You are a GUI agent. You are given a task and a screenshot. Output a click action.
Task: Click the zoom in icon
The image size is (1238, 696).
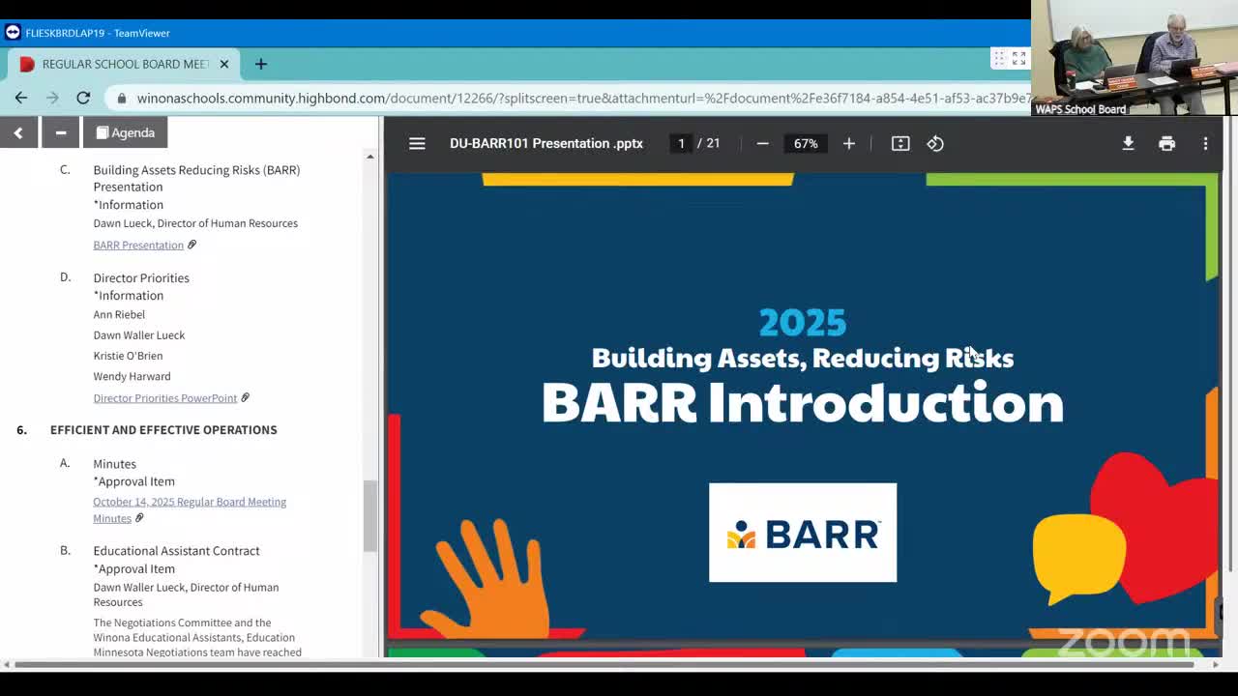pyautogui.click(x=848, y=143)
